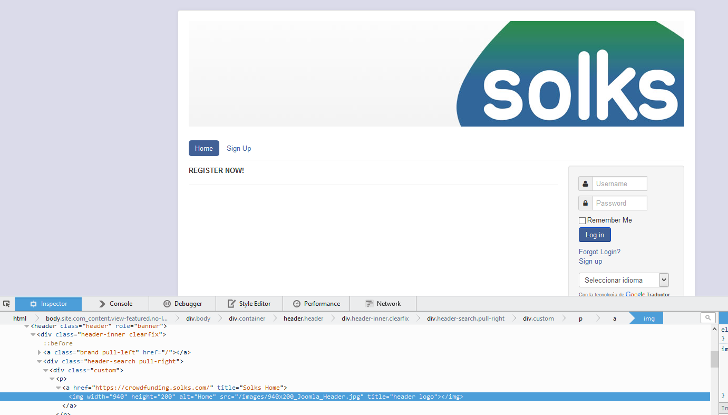Collapse the div header-inner clearfix node

click(33, 335)
